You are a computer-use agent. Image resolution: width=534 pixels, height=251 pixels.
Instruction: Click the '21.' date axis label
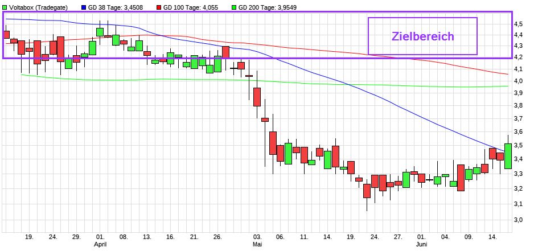[195, 237]
